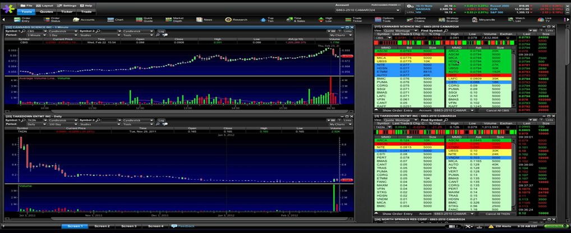Image resolution: width=571 pixels, height=233 pixels.
Task: Open the Strategy Scanner tool
Action: pyautogui.click(x=448, y=20)
